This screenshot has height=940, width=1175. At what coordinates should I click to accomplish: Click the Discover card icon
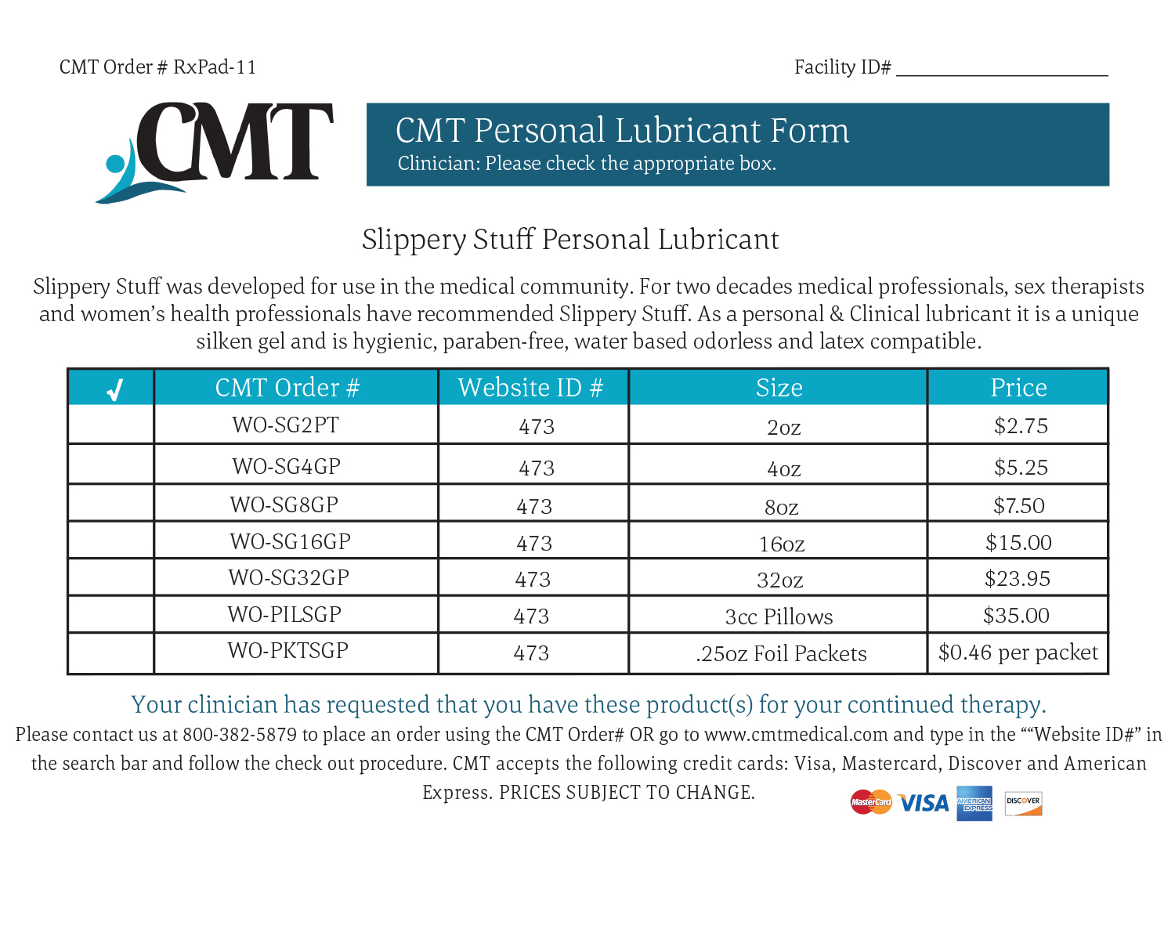(1023, 803)
